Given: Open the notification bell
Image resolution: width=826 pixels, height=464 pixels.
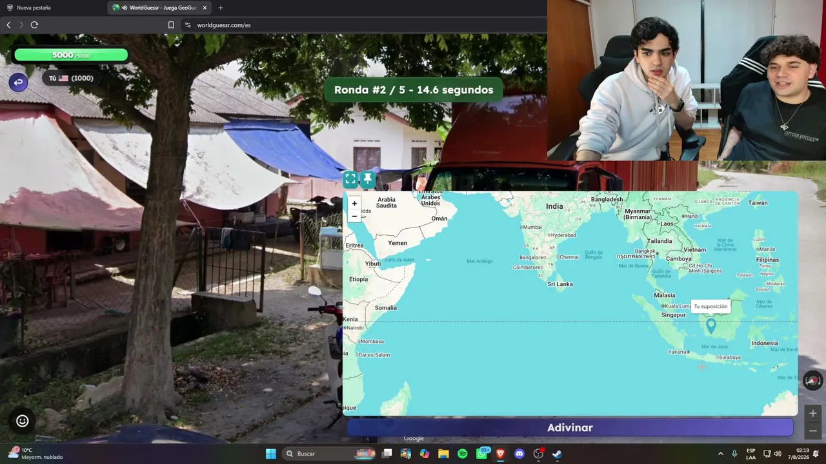Looking at the screenshot, I should [x=816, y=454].
